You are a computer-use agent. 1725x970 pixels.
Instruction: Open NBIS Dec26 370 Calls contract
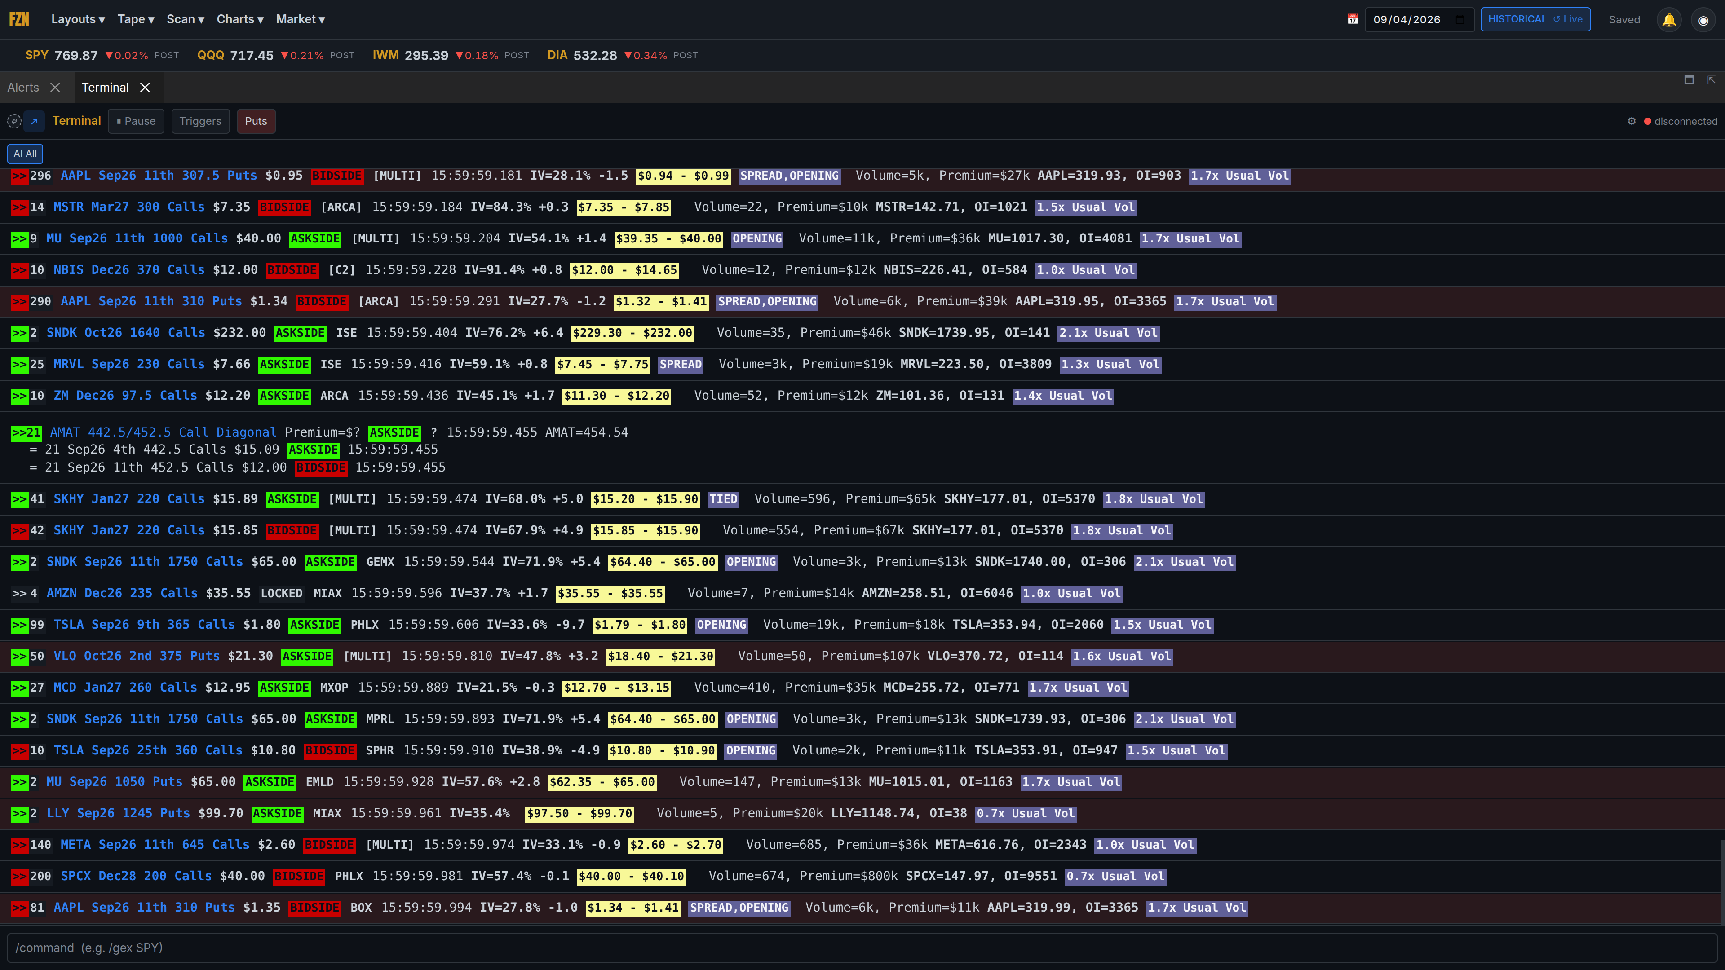point(128,270)
